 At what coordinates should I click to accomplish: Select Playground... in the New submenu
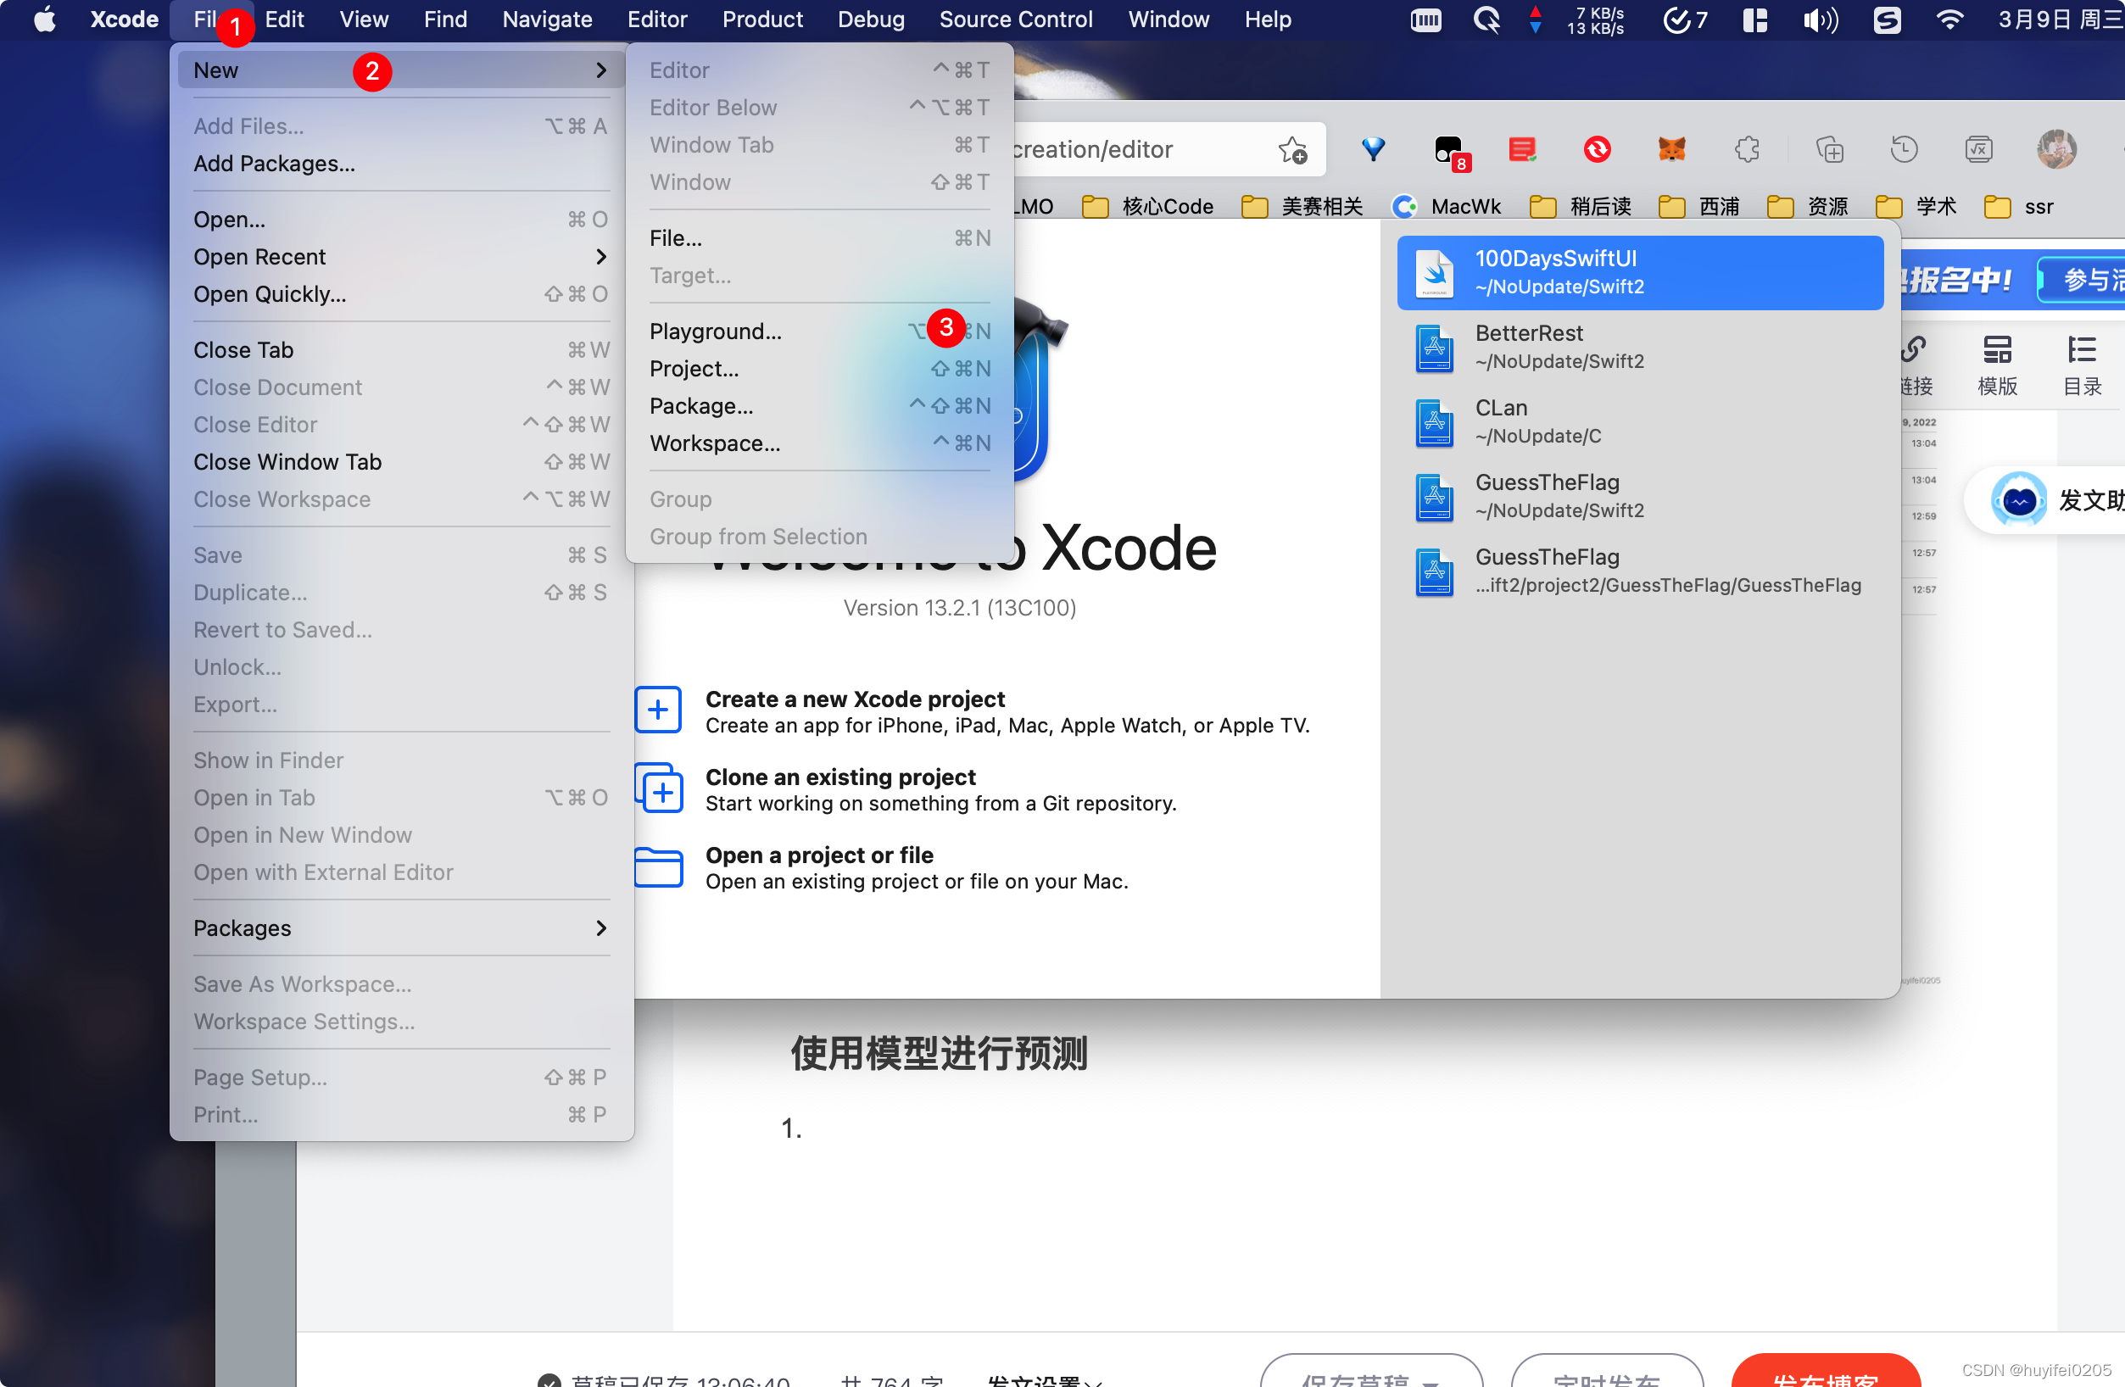pos(820,331)
